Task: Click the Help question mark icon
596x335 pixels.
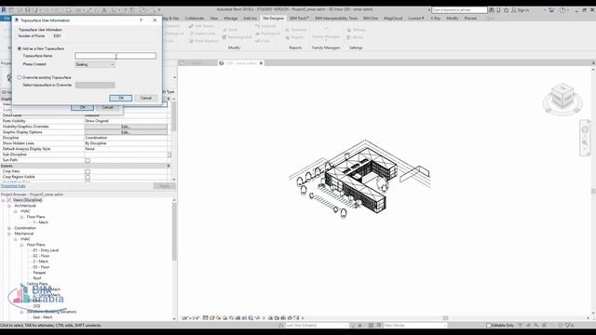Action: coord(562,10)
